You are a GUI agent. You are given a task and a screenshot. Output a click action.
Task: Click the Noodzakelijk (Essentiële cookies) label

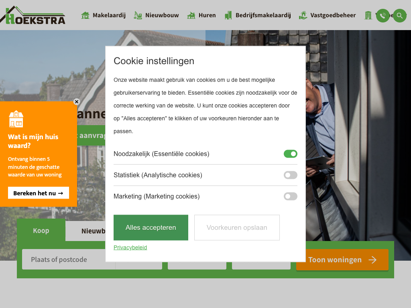[x=161, y=154]
